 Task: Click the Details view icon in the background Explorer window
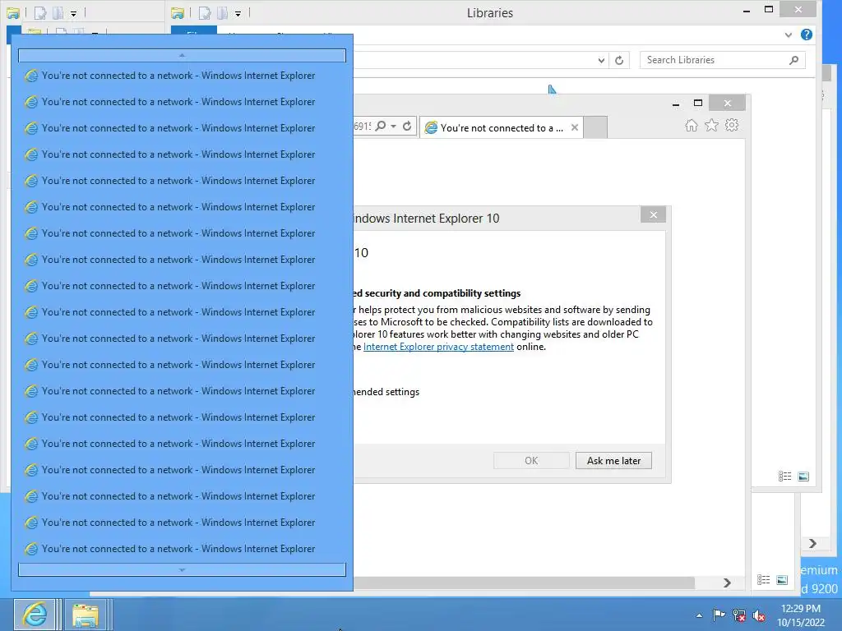click(x=764, y=580)
